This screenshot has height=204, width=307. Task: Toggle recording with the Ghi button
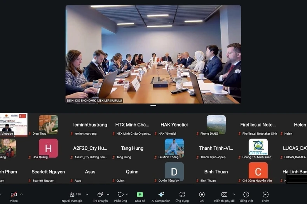pos(202,195)
